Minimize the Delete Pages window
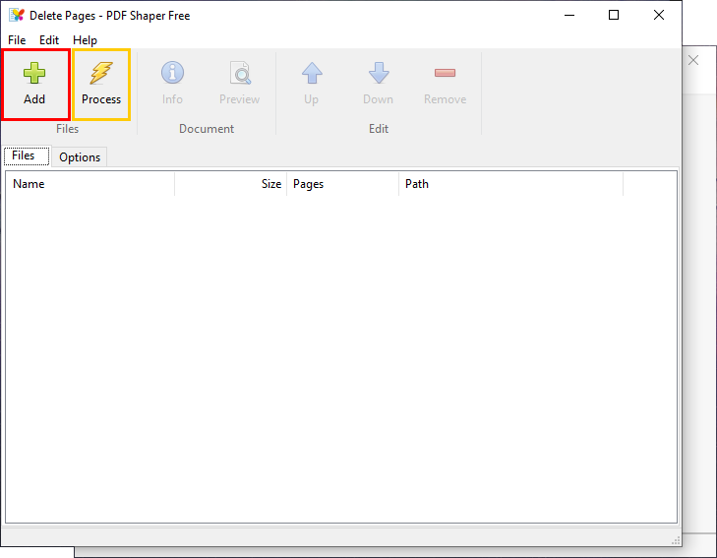This screenshot has height=558, width=717. tap(569, 15)
